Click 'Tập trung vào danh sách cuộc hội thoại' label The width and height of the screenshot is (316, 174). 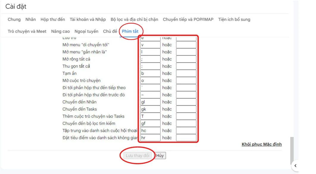pyautogui.click(x=100, y=131)
